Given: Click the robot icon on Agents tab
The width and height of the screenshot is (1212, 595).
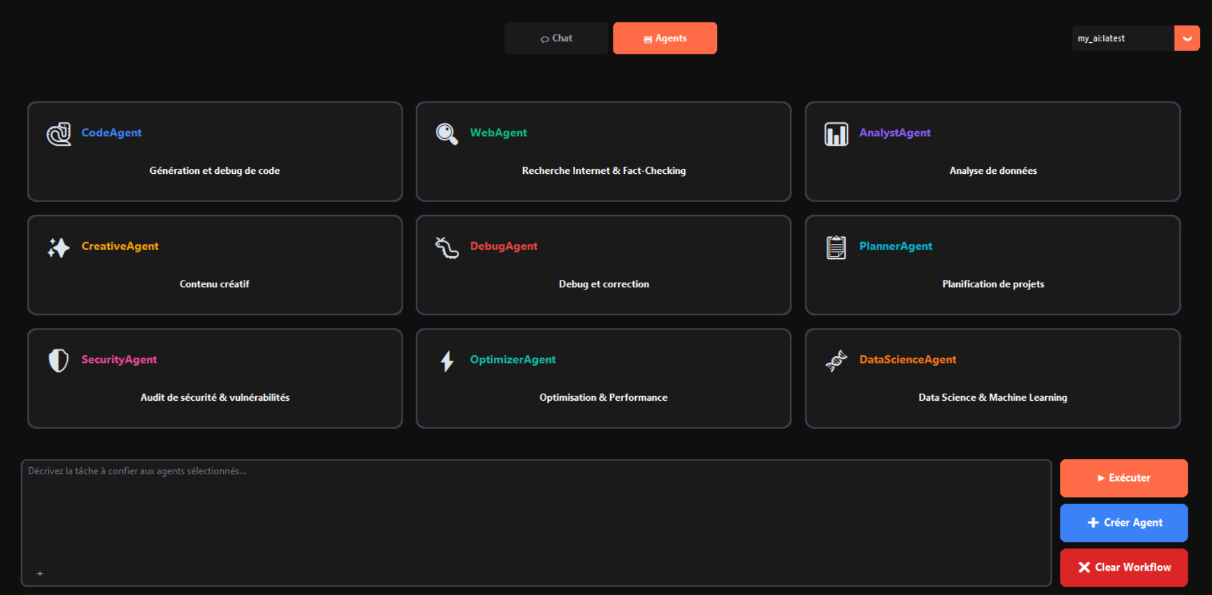Looking at the screenshot, I should coord(648,39).
